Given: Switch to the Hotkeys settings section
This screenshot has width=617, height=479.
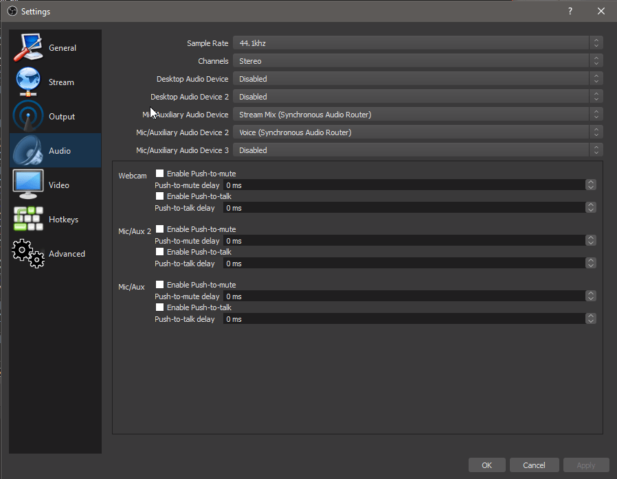Looking at the screenshot, I should click(27, 219).
